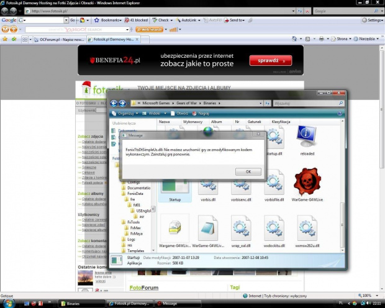The image size is (385, 308).
Task: Open the WarGame-G4WLive skull icon
Action: 307,182
